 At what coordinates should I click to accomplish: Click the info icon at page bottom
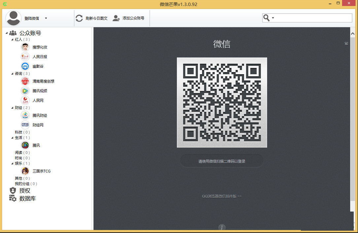click(x=222, y=227)
